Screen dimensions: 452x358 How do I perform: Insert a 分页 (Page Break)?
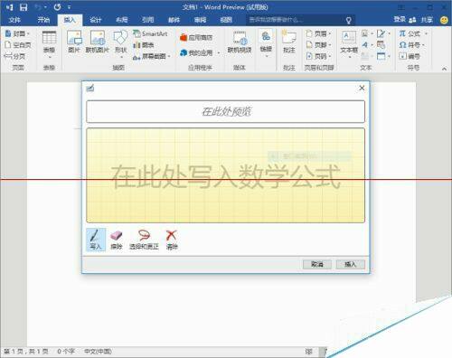(14, 56)
